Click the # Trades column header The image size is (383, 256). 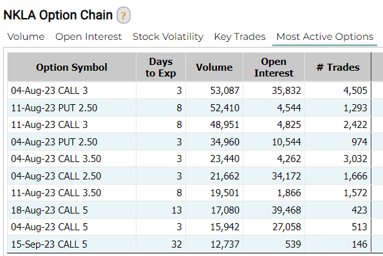(338, 67)
